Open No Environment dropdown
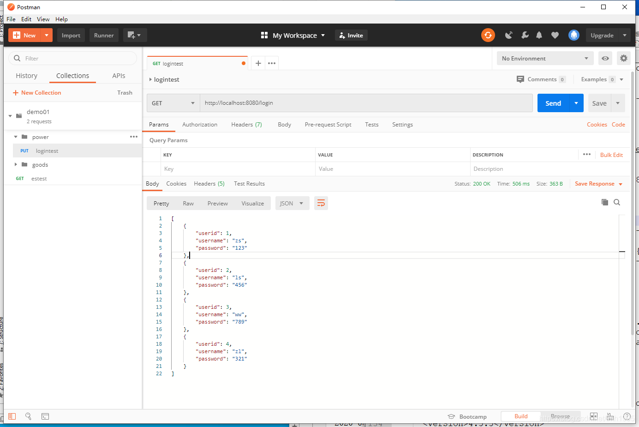The height and width of the screenshot is (427, 639). click(x=545, y=59)
